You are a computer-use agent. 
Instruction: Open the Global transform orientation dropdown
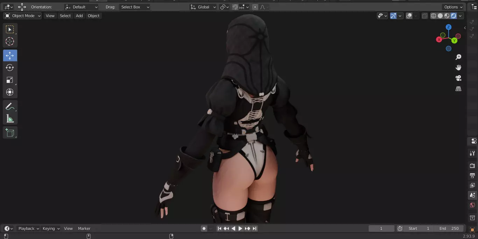click(x=203, y=7)
